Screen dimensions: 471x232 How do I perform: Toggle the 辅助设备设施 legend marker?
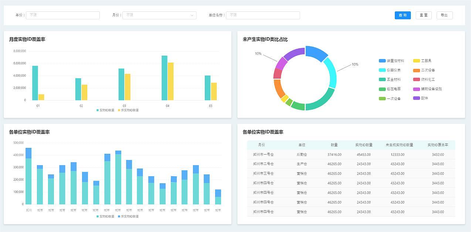coord(416,89)
